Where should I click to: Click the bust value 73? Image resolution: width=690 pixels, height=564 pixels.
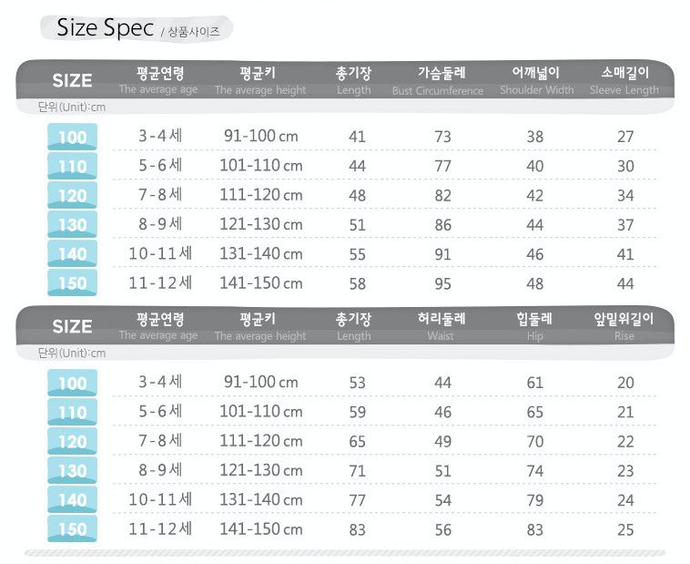[x=442, y=138]
